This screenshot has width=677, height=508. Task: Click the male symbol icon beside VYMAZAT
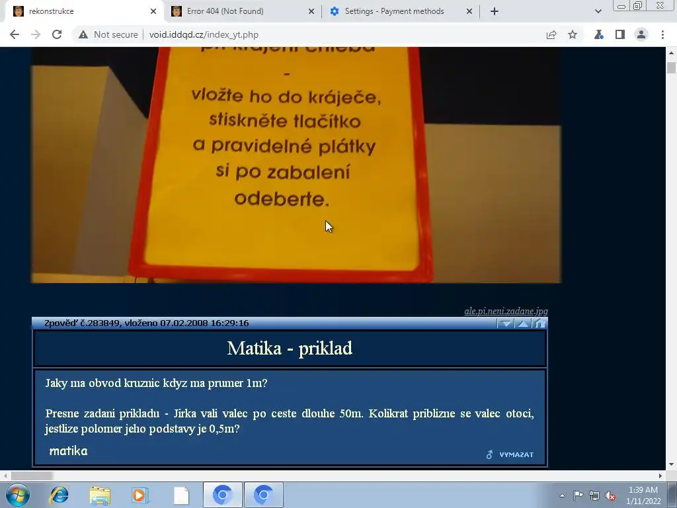click(x=490, y=454)
